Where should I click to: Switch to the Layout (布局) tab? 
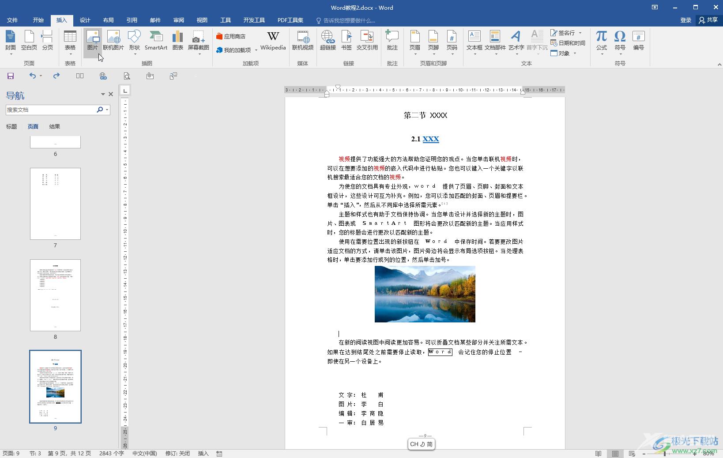point(108,20)
